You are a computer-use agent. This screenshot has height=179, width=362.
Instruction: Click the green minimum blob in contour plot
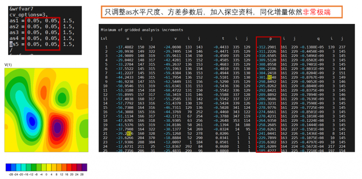pos(62,97)
